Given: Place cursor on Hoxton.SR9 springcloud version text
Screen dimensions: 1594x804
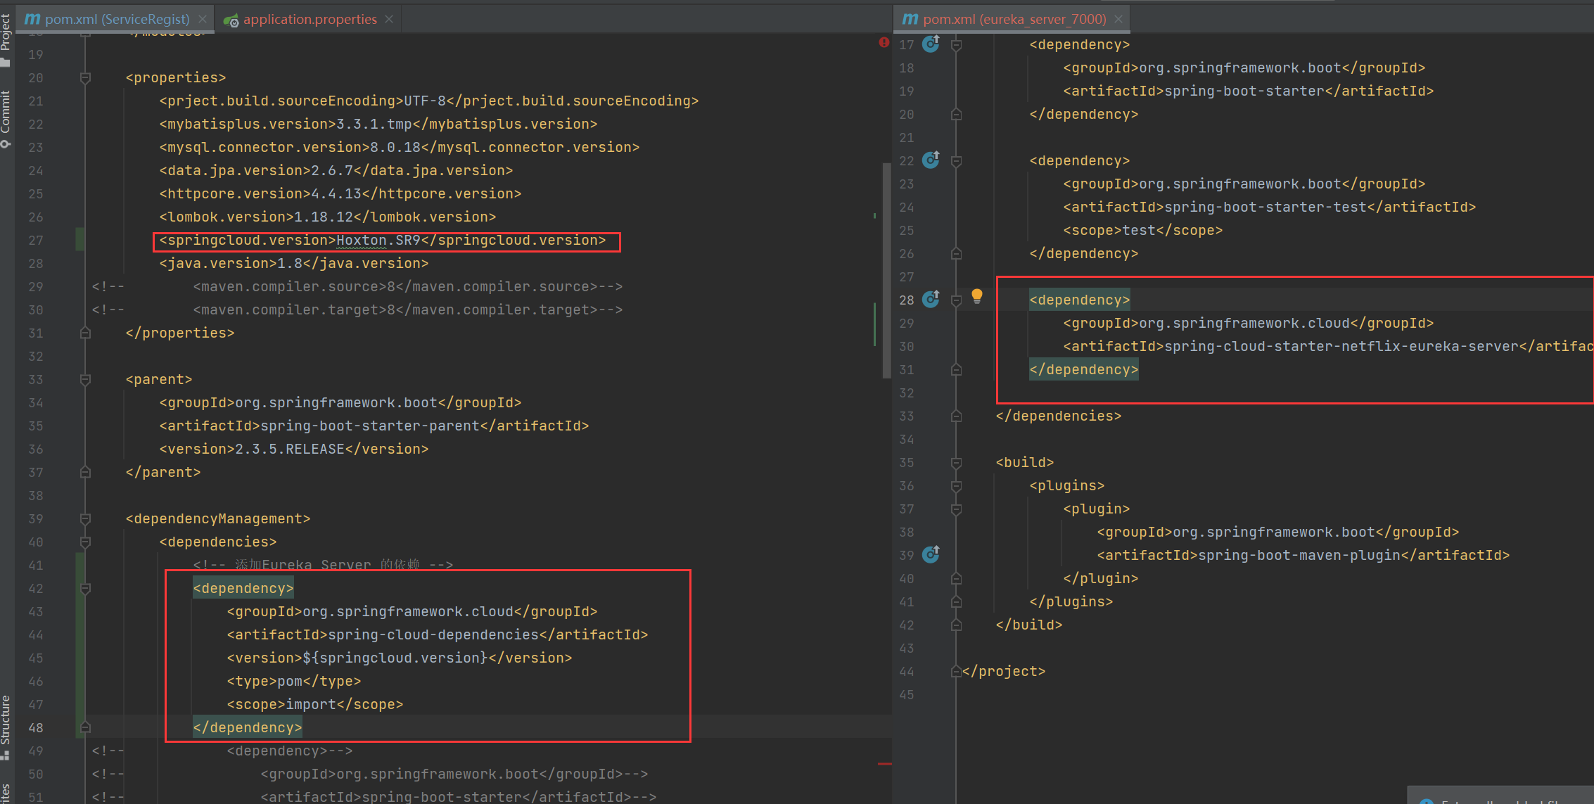Looking at the screenshot, I should [378, 241].
